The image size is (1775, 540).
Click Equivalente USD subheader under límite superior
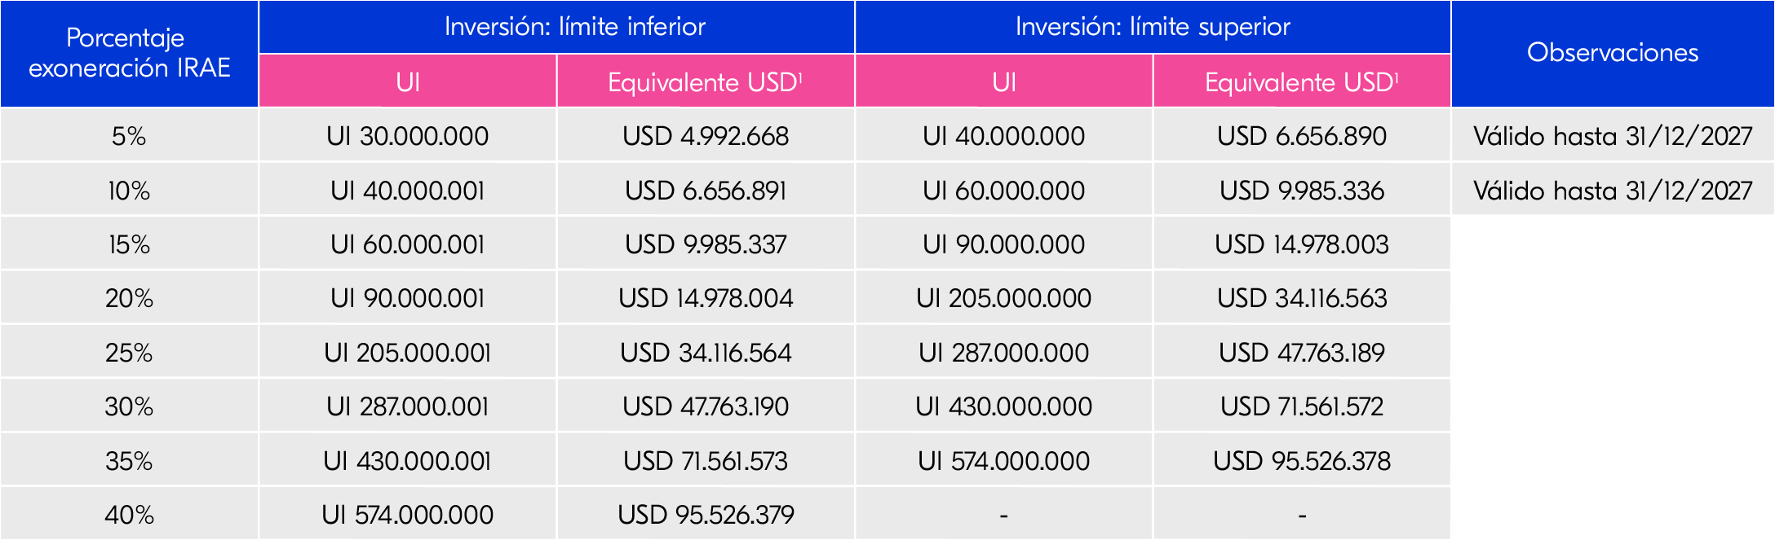[1301, 82]
